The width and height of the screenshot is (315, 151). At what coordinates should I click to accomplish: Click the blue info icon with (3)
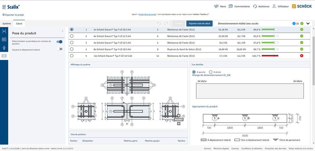[x=294, y=23]
